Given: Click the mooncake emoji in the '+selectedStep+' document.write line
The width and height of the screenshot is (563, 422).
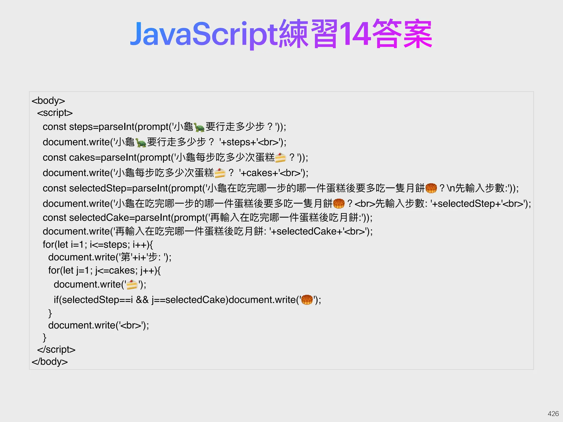Looking at the screenshot, I should tap(339, 204).
